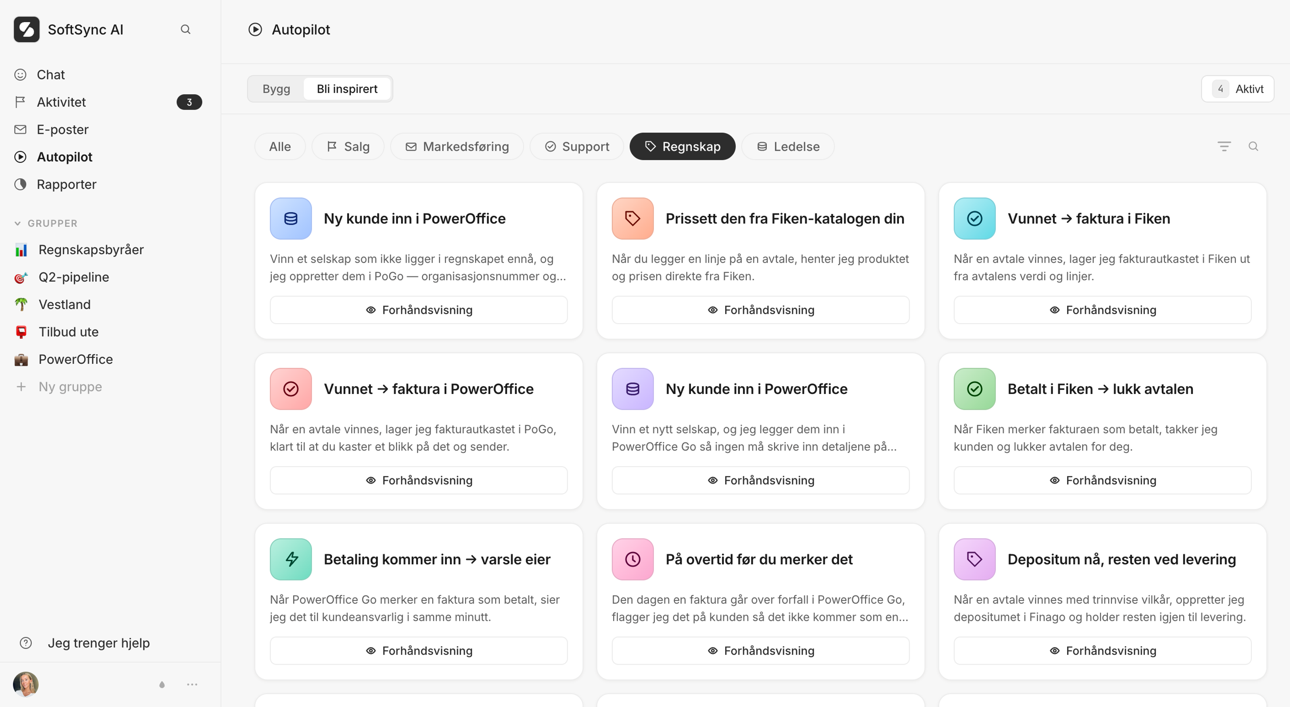
Task: Click the droplet icon near avatar
Action: point(162,685)
